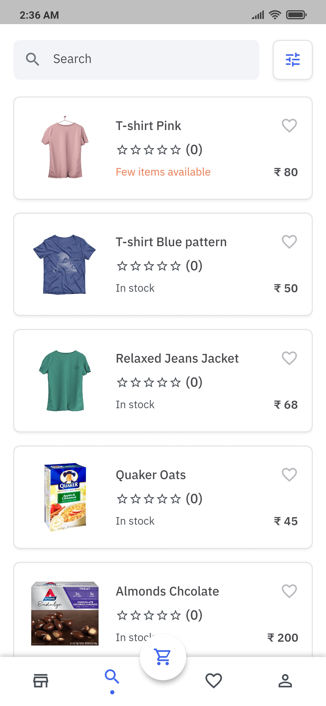
Task: Open the T-shirt Pink product title
Action: (149, 126)
